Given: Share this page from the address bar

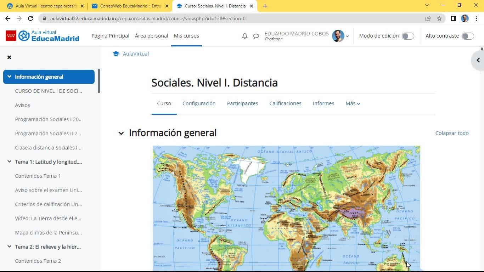Looking at the screenshot, I should pyautogui.click(x=428, y=18).
